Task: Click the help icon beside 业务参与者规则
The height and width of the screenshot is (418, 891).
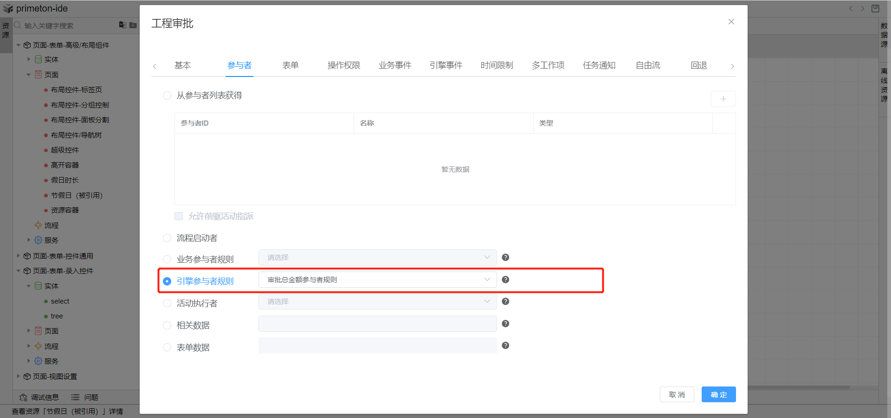Action: pos(505,257)
